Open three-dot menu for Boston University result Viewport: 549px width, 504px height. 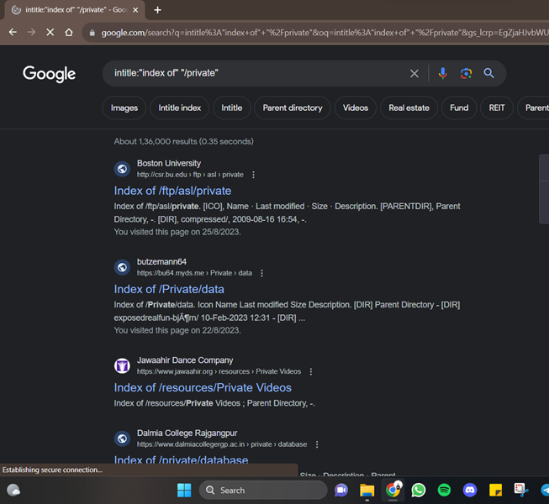tap(253, 175)
